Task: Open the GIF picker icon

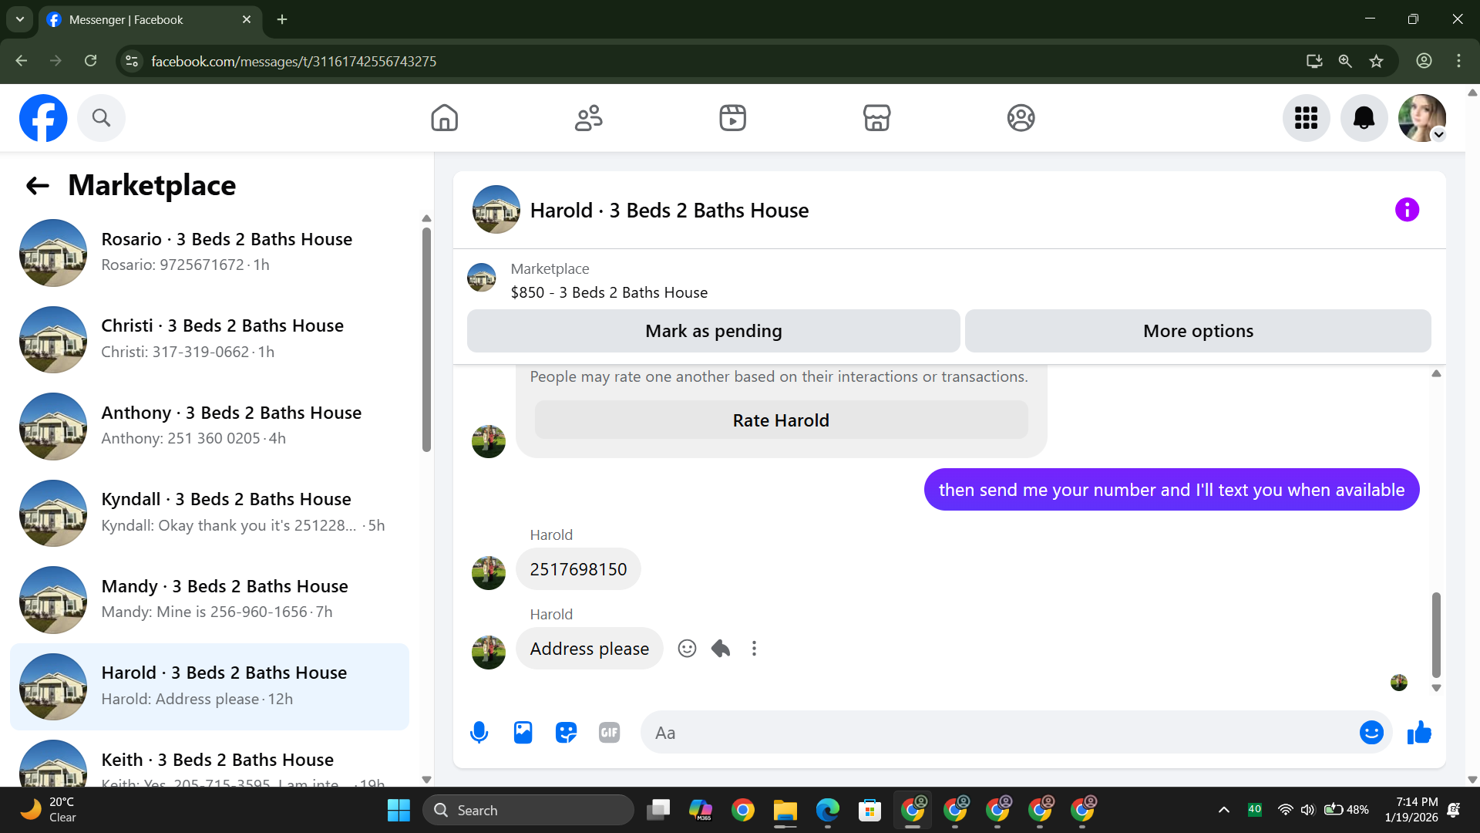Action: 609,733
